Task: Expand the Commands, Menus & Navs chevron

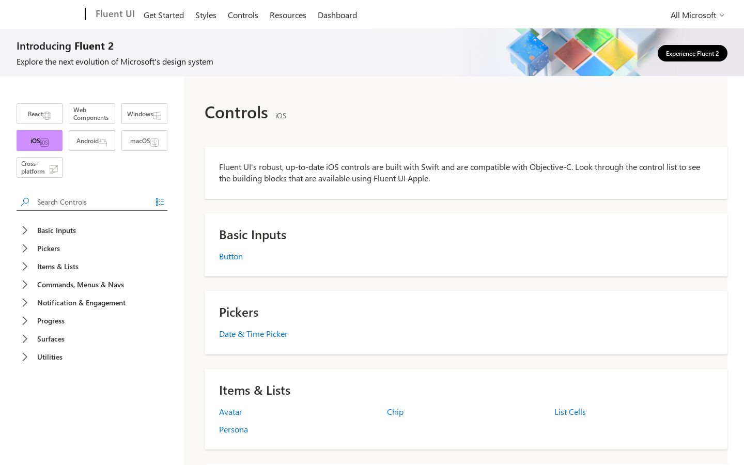Action: pos(25,285)
